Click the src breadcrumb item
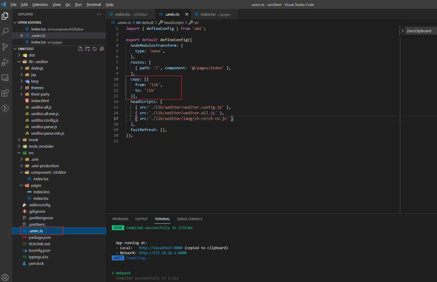Image resolution: width=437 pixels, height=282 pixels. tap(194, 22)
